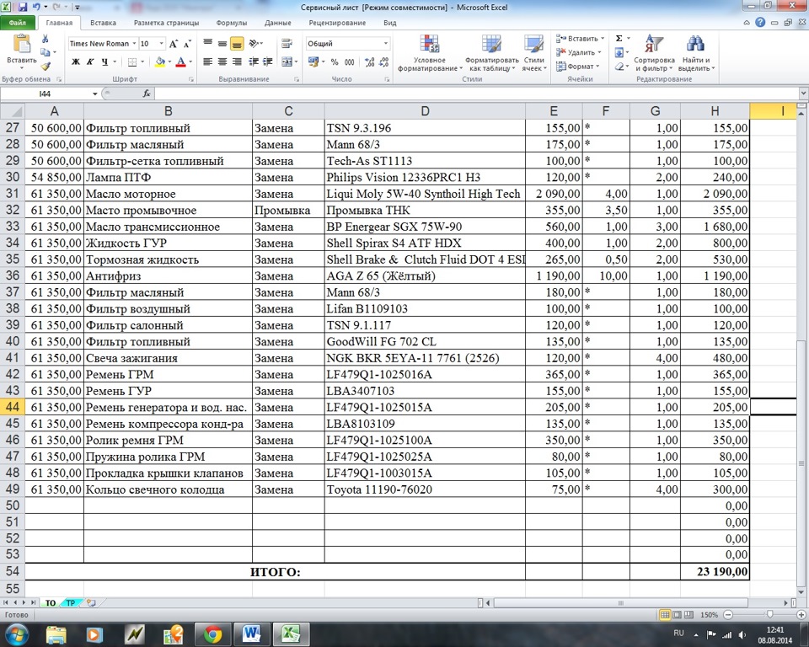Open the Формат cells menu
The width and height of the screenshot is (809, 647).
click(x=577, y=67)
